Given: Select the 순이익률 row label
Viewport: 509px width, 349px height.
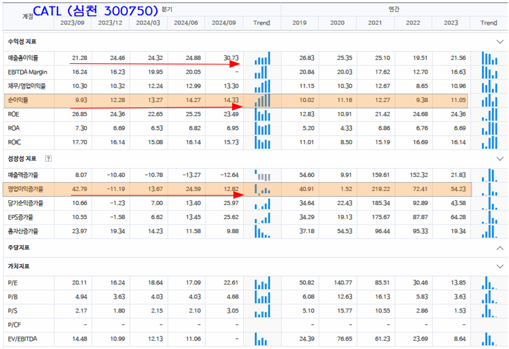Looking at the screenshot, I should point(18,100).
